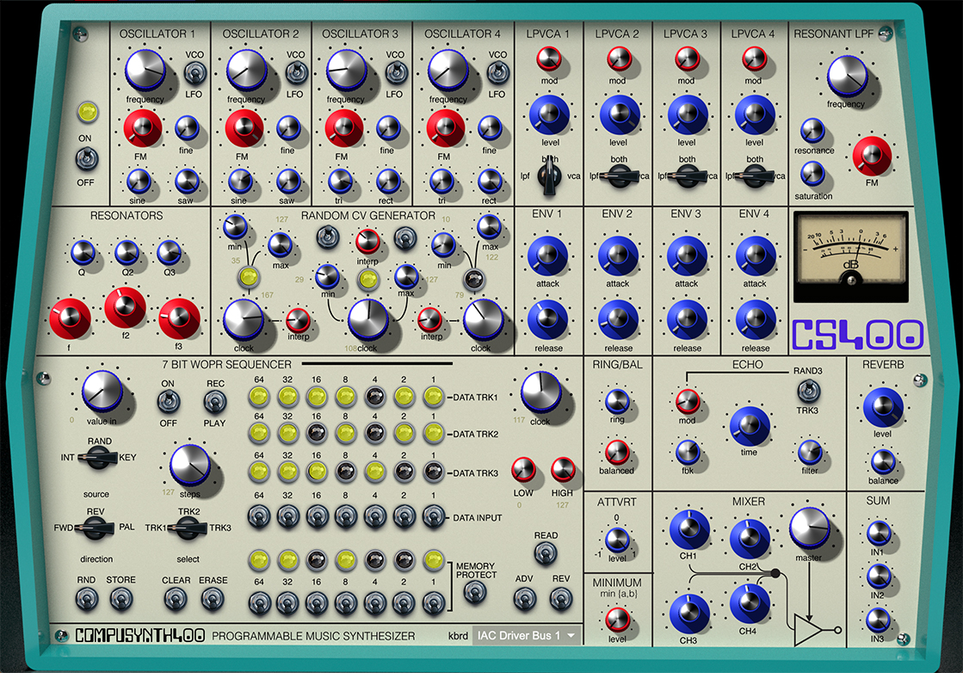
Task: Click the DATA TRK2 16-bit unlit LED
Action: 317,433
